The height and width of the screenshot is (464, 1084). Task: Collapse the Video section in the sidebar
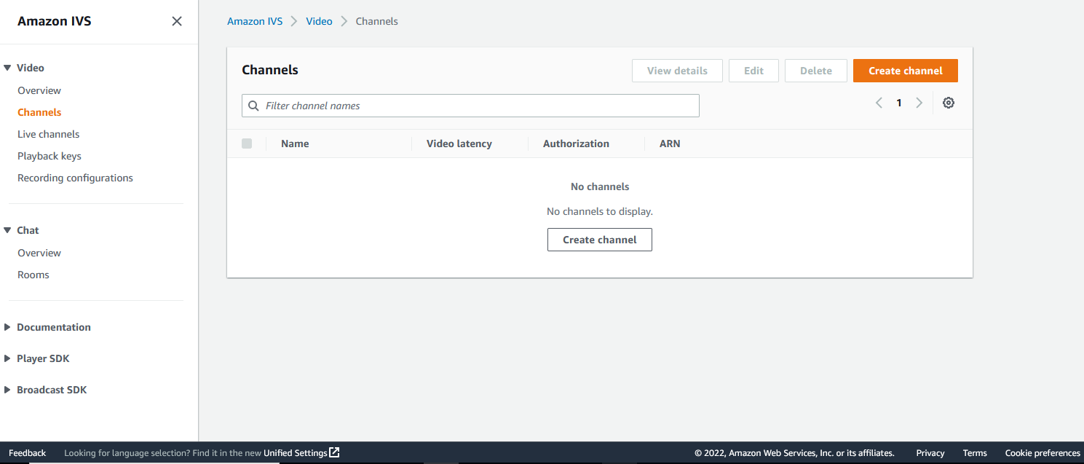9,67
